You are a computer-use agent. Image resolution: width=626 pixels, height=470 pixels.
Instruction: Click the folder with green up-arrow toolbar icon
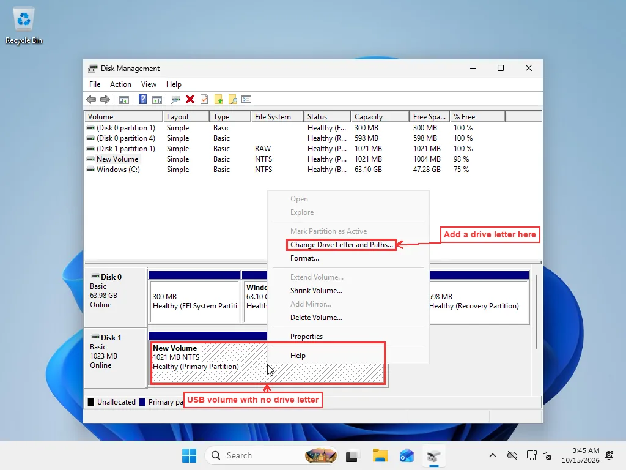[x=218, y=100]
